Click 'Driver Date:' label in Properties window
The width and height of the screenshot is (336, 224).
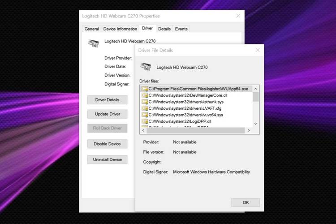click(115, 66)
